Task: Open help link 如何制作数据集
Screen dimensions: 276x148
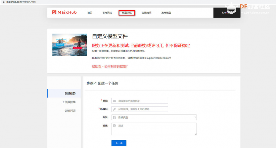Action: pos(110,66)
